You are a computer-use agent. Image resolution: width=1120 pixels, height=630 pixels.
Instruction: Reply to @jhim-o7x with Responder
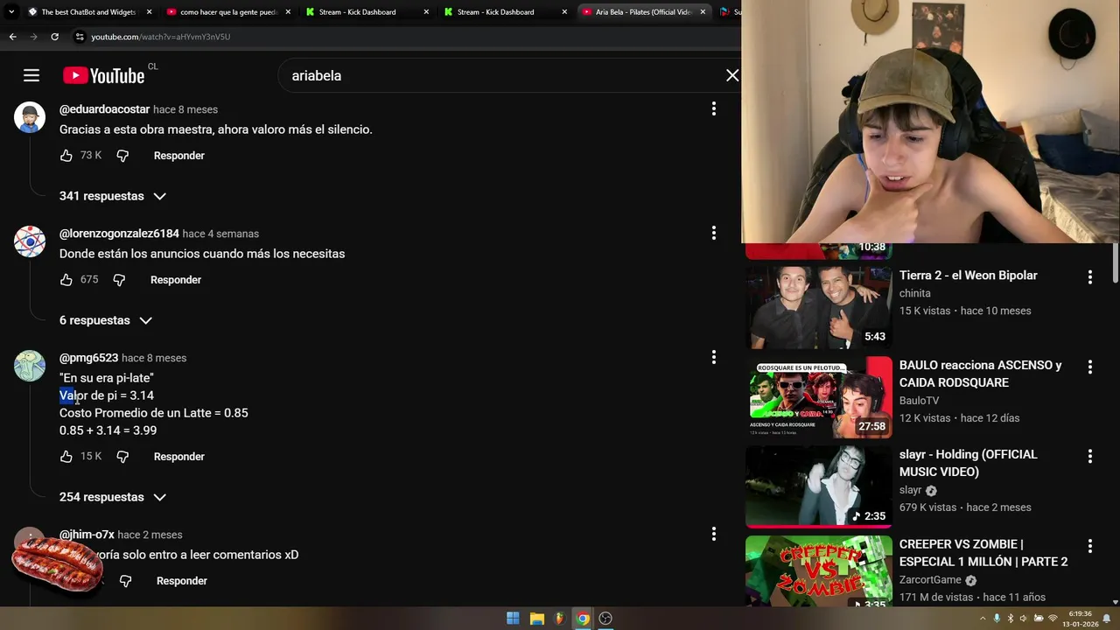coord(182,581)
